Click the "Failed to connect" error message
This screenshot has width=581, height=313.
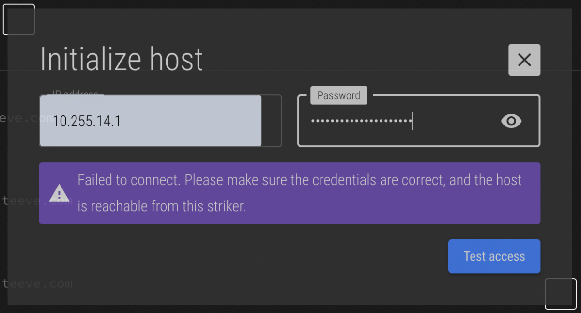pos(299,193)
